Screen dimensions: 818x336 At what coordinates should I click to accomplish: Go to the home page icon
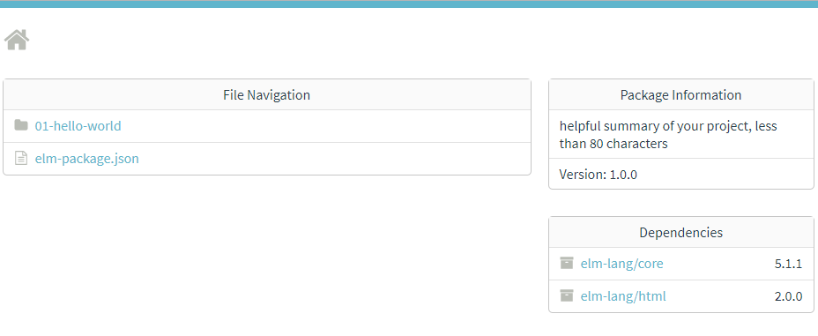(x=17, y=40)
